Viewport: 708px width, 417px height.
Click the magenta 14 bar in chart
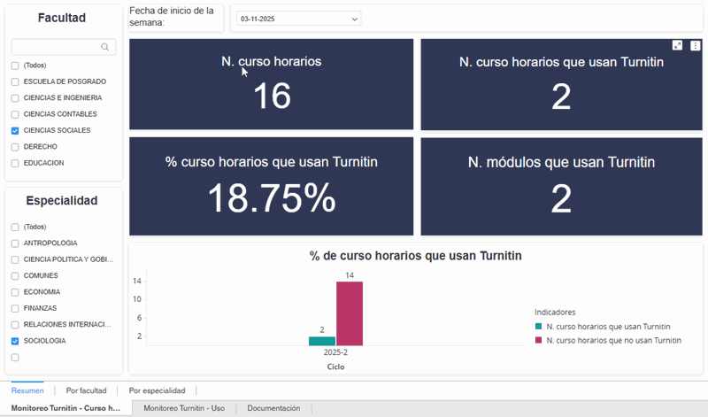coord(349,313)
